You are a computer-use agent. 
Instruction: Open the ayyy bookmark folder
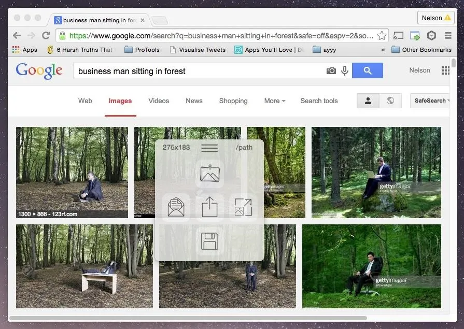(x=325, y=50)
